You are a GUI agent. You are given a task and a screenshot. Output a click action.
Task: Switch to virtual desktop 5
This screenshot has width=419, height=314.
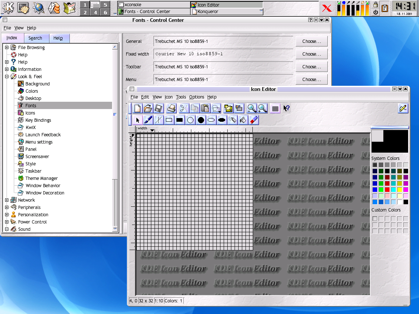coord(105,5)
